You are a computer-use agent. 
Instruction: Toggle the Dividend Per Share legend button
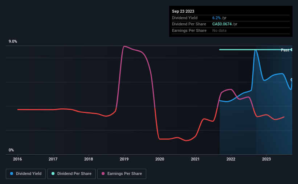tap(72, 174)
